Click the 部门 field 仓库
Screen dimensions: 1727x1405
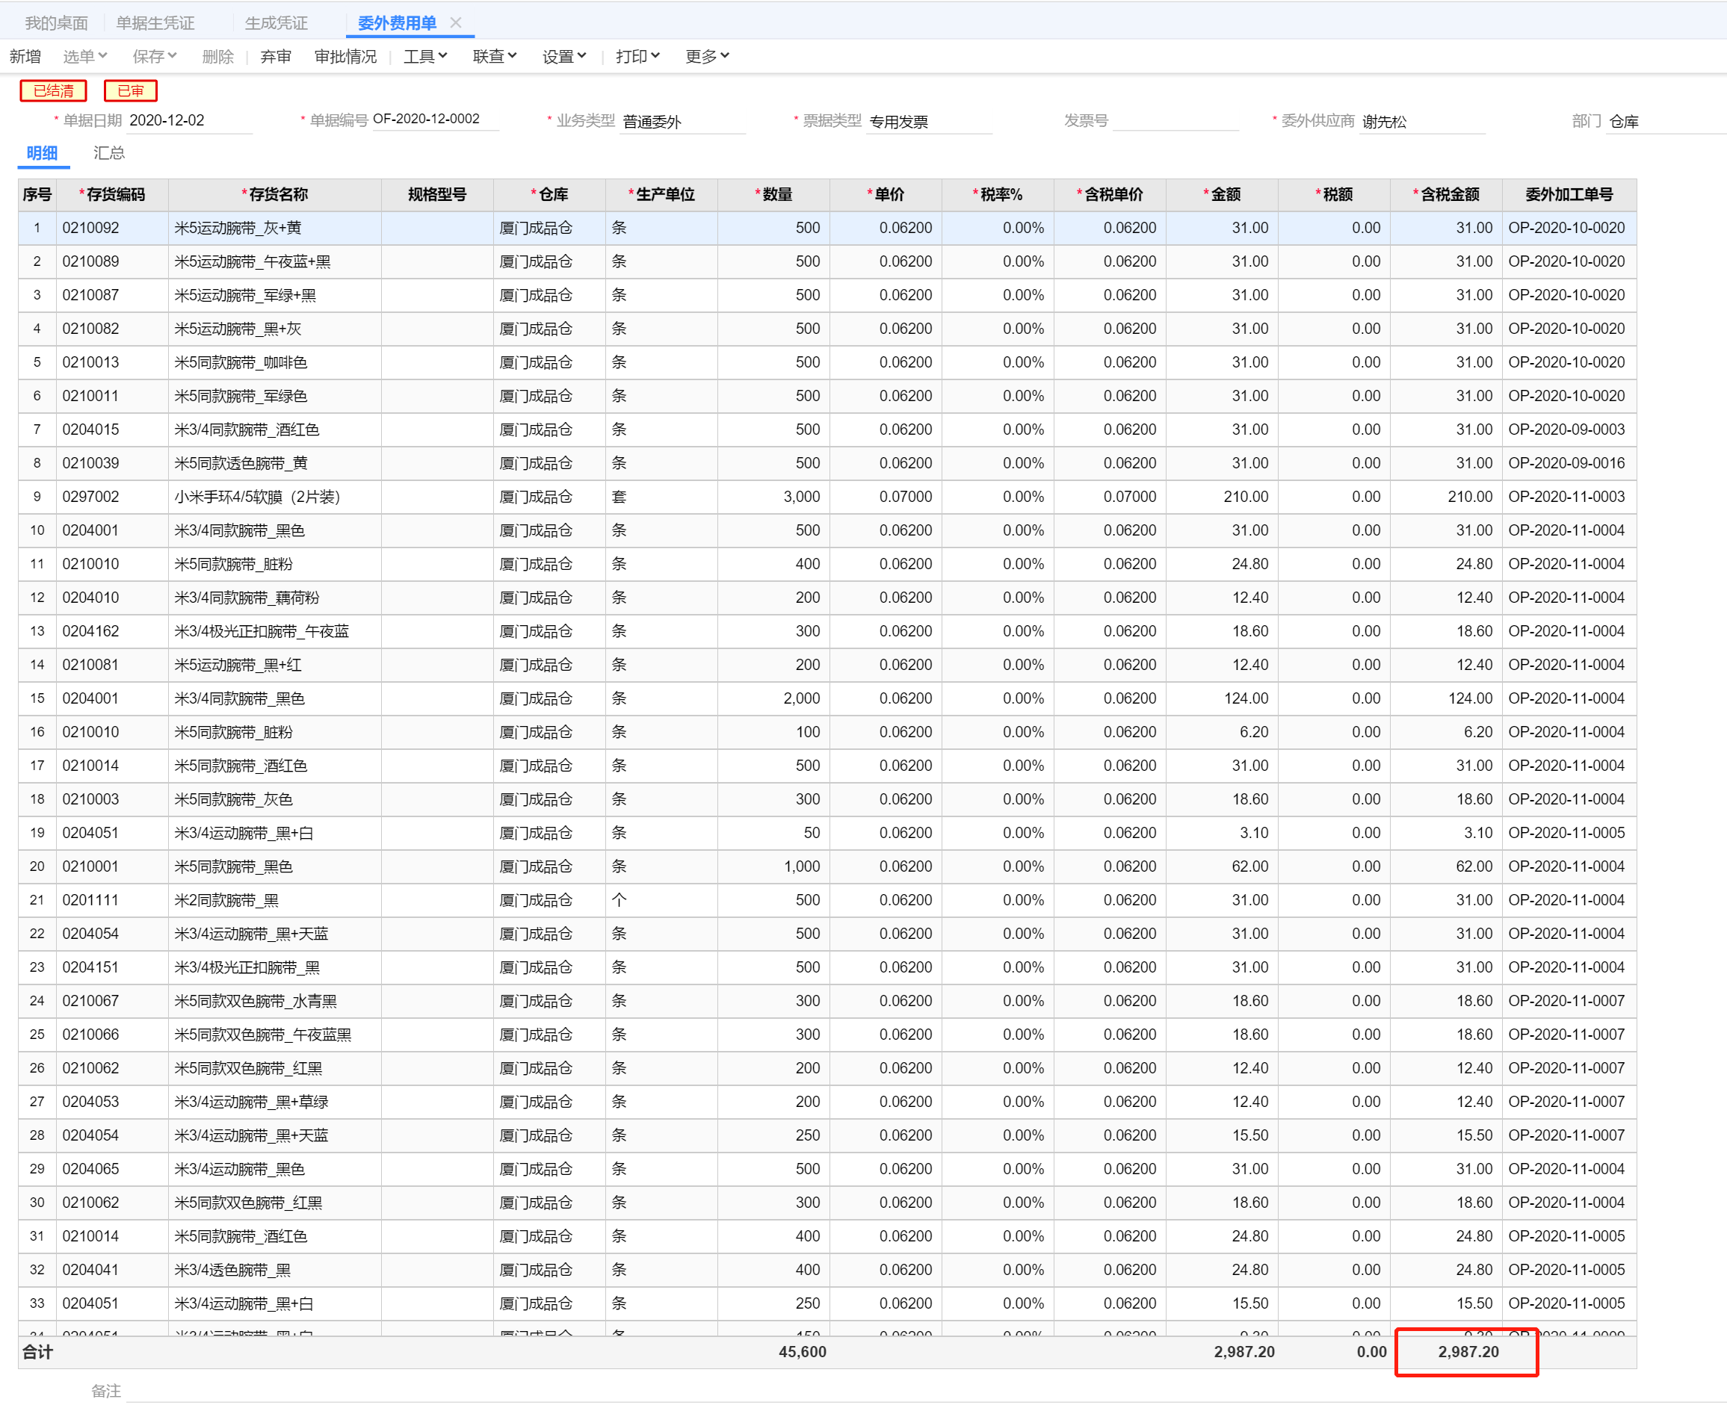click(x=1666, y=122)
